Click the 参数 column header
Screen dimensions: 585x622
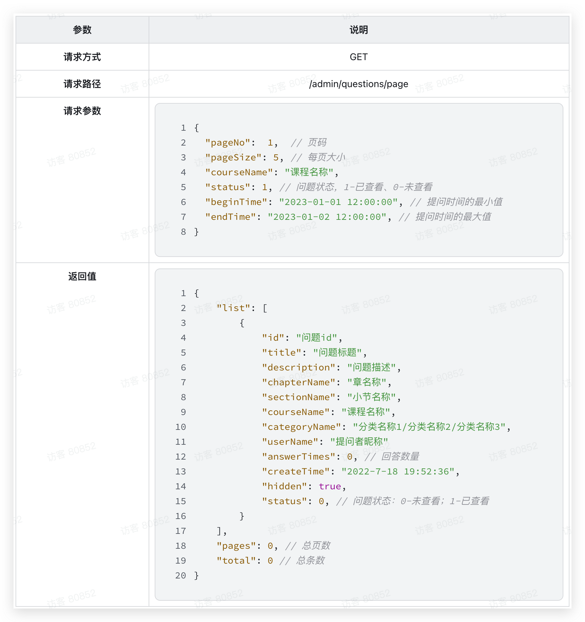click(82, 30)
